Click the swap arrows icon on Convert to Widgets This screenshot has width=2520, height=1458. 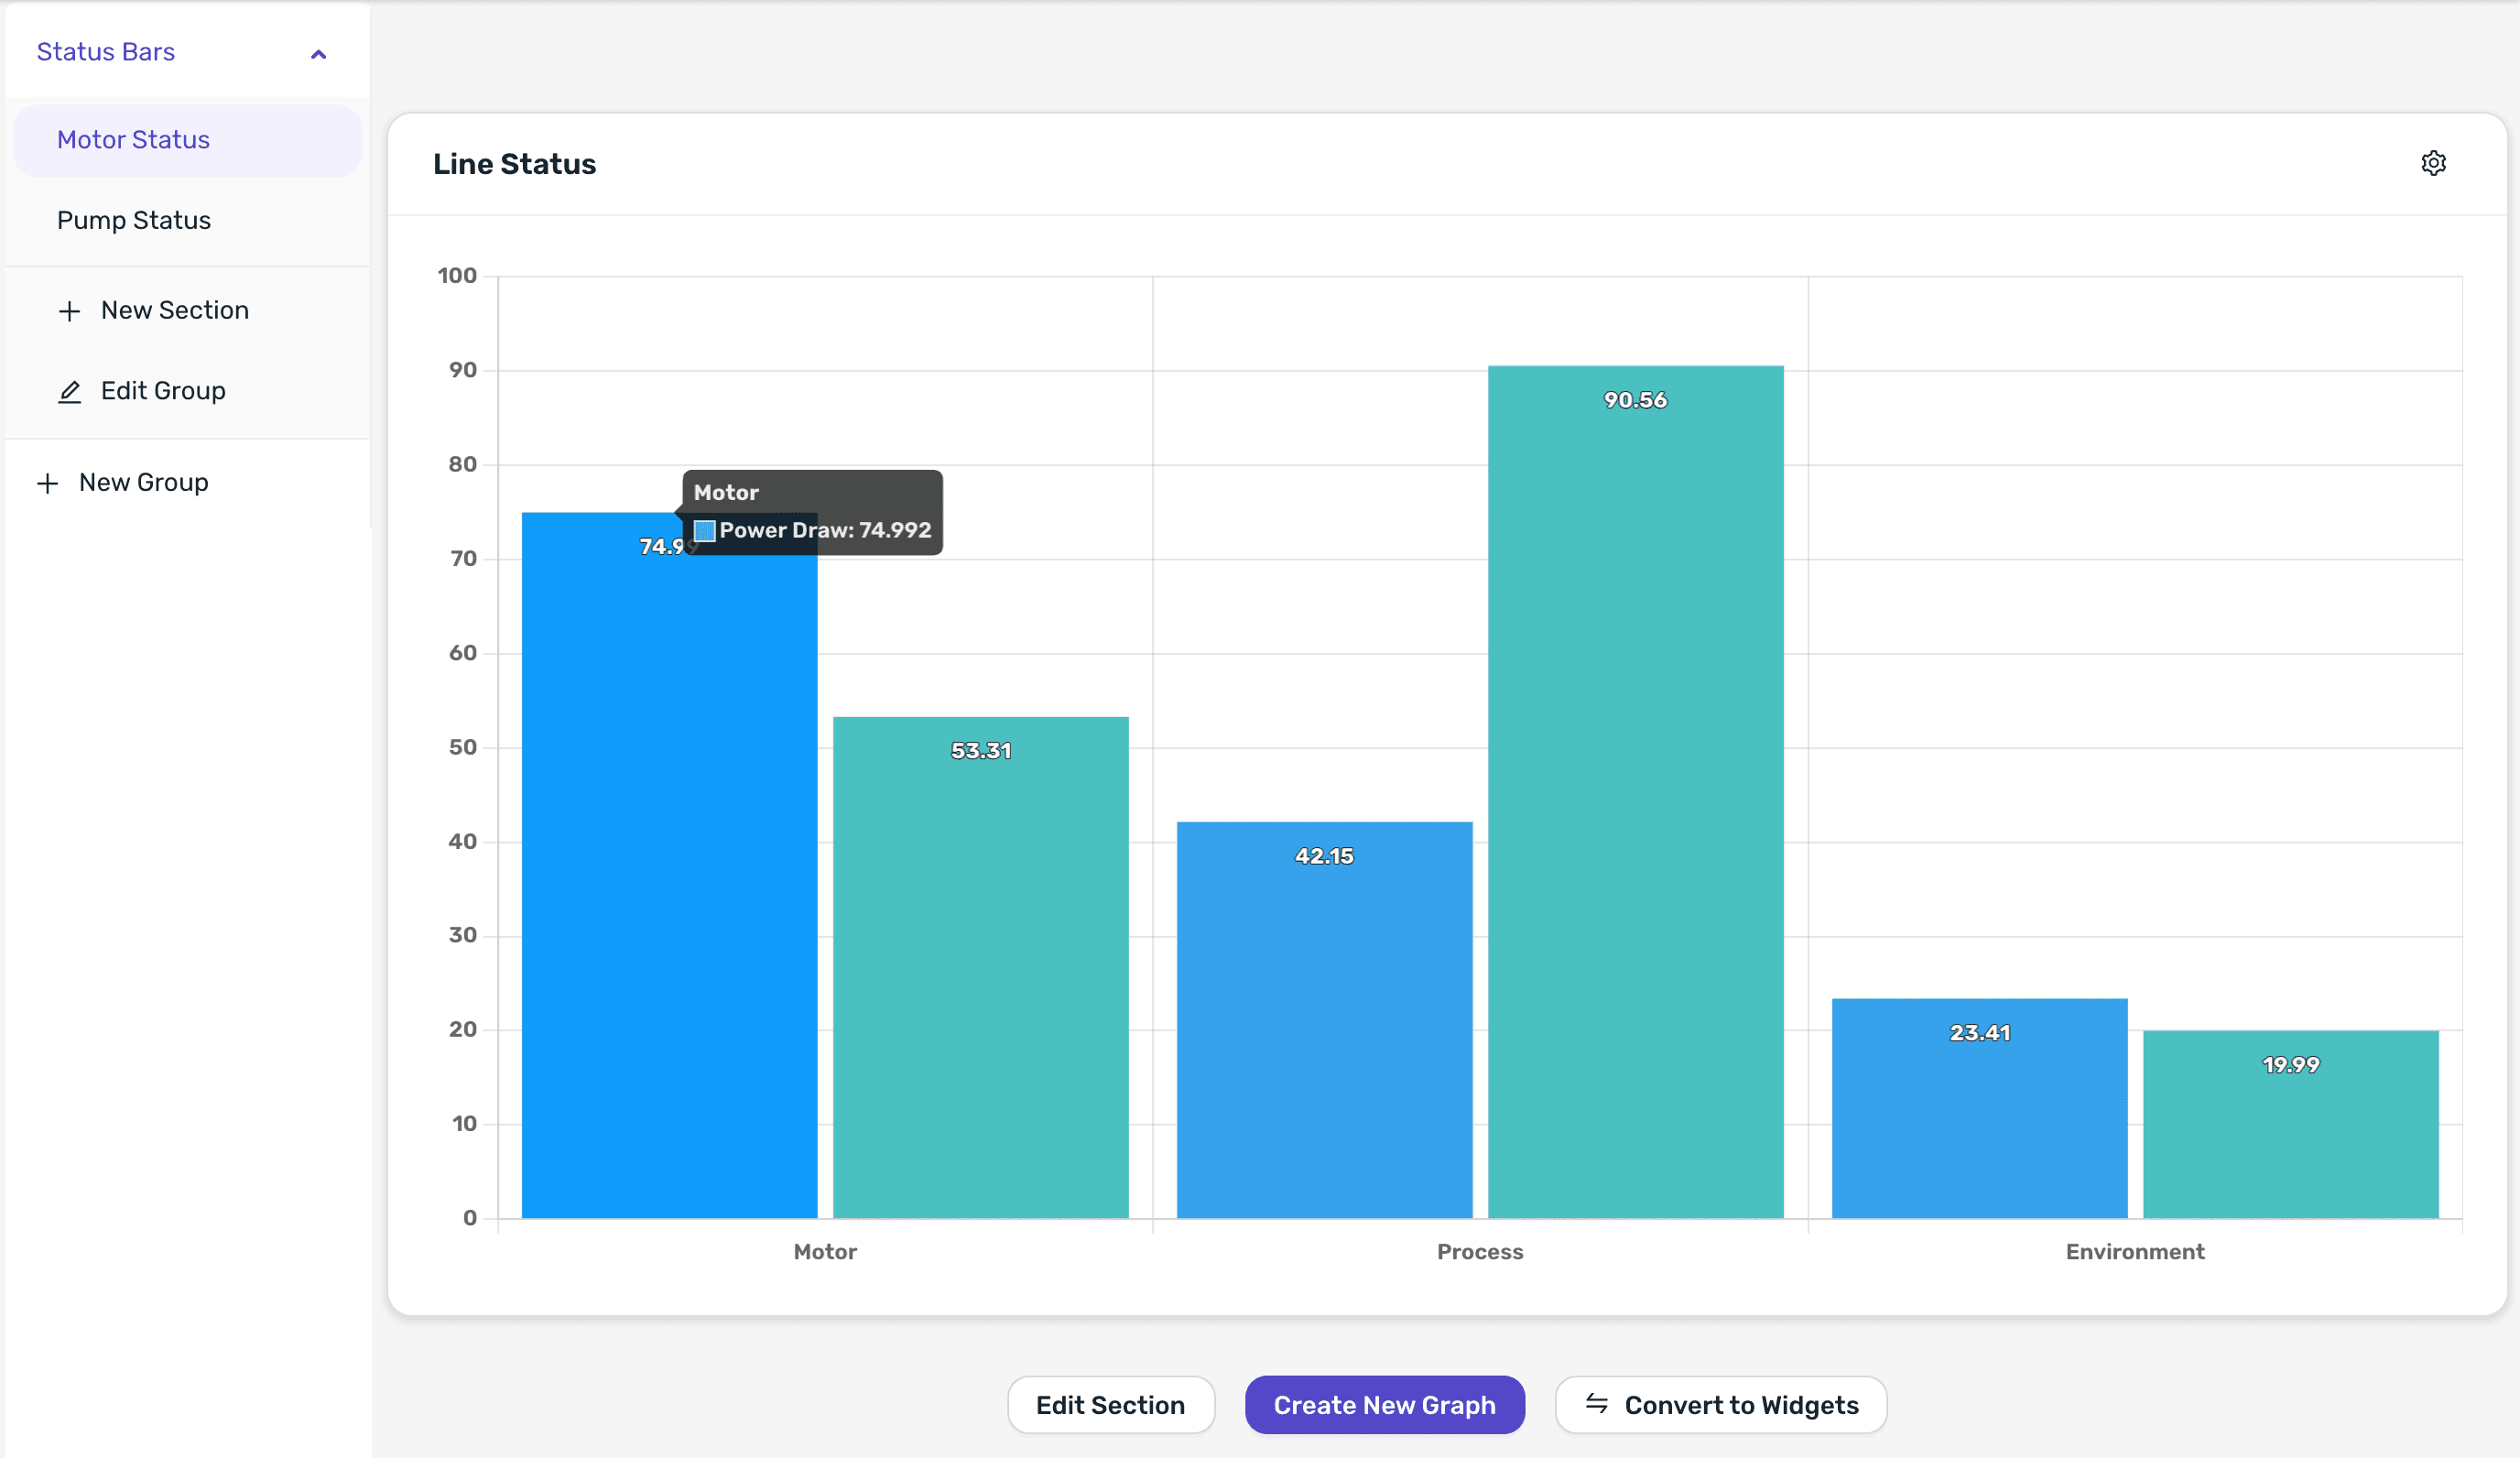coord(1596,1404)
